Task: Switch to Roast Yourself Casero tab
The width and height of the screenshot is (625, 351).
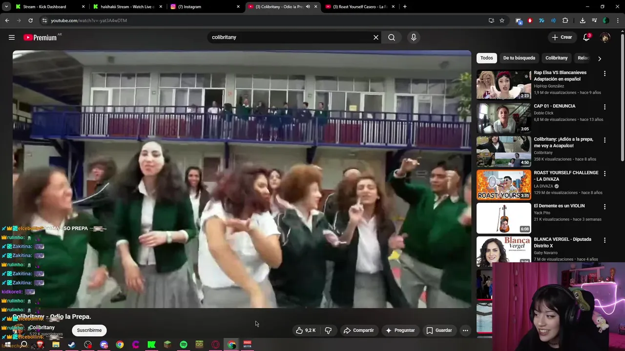Action: tap(360, 7)
